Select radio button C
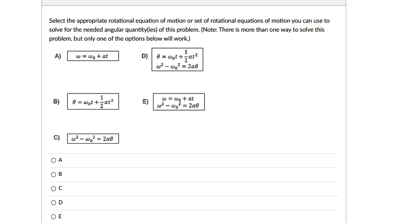The height and width of the screenshot is (223, 397). coord(53,188)
